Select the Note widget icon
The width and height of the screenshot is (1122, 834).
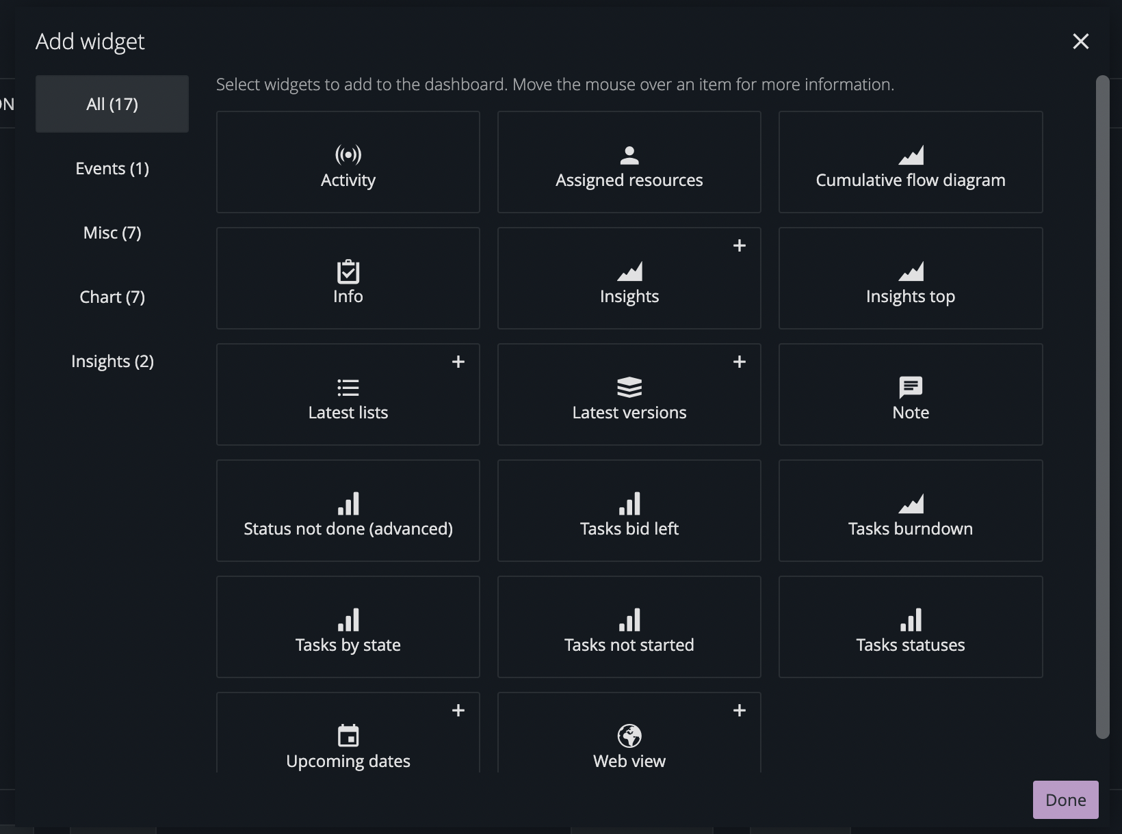(x=911, y=387)
